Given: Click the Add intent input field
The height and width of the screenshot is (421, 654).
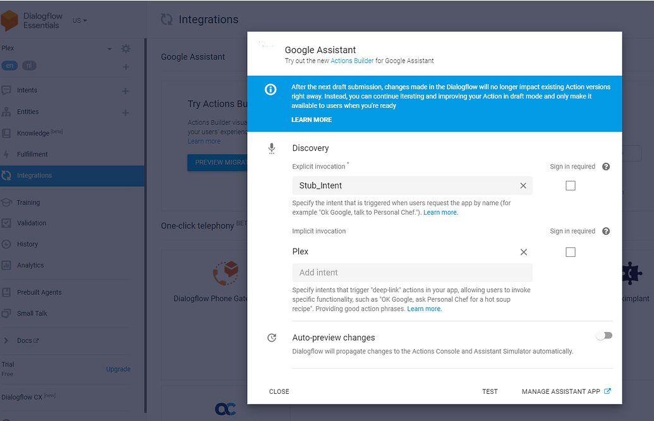Looking at the screenshot, I should (x=412, y=271).
